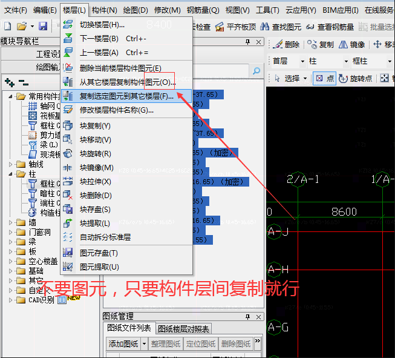395x358 pixels.
Task: Expand the 空心楼盖 tree folder
Action: point(10,261)
